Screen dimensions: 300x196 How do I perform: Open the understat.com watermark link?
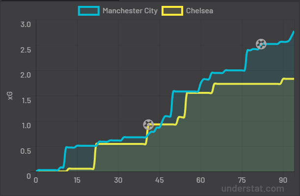tap(252, 189)
